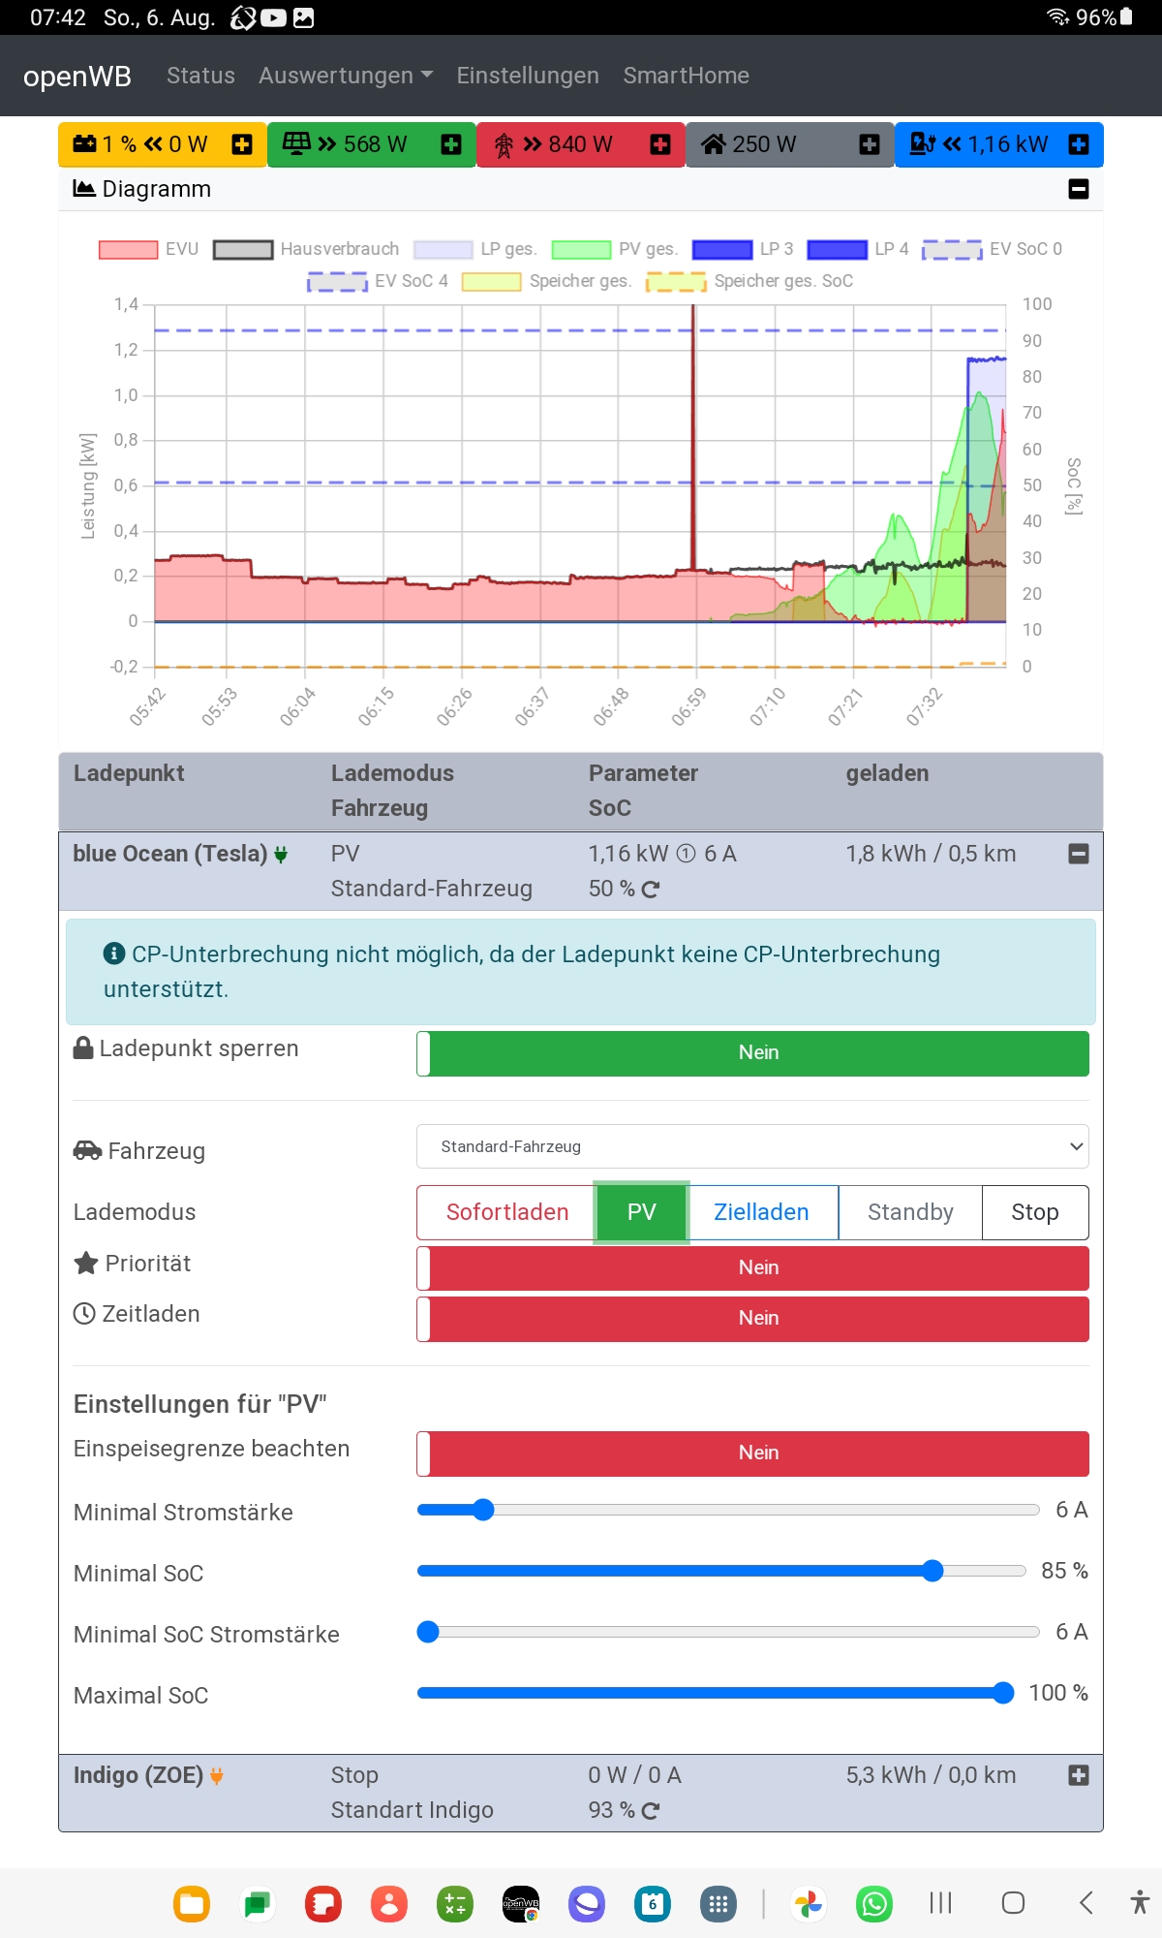
Task: Select PV charge mode
Action: [x=641, y=1212]
